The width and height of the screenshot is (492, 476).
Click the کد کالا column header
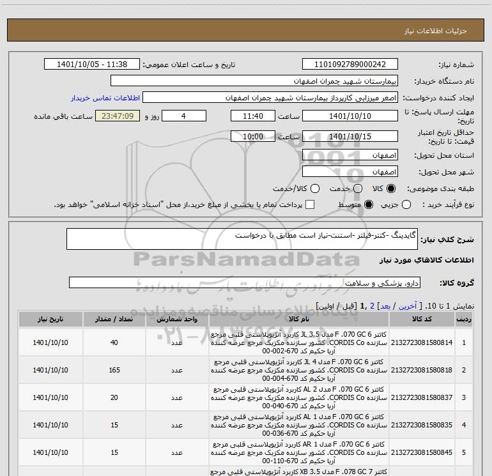pyautogui.click(x=422, y=319)
